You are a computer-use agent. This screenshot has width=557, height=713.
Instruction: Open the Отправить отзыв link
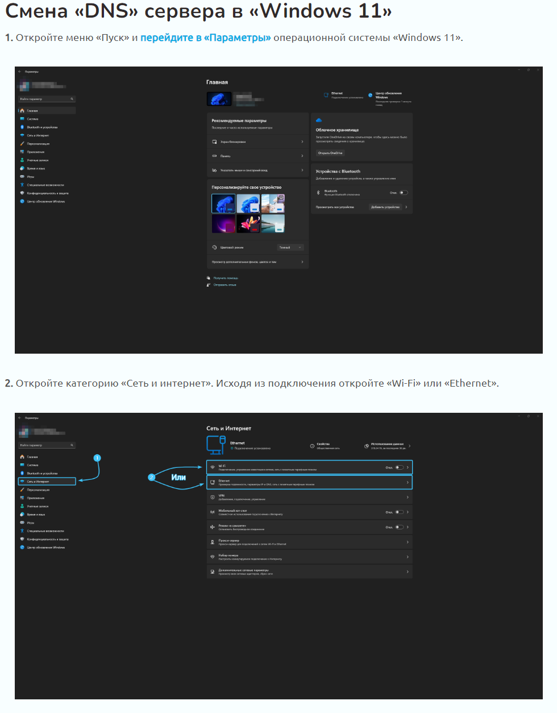point(225,285)
